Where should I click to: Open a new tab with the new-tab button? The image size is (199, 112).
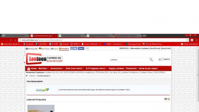pos(144,36)
